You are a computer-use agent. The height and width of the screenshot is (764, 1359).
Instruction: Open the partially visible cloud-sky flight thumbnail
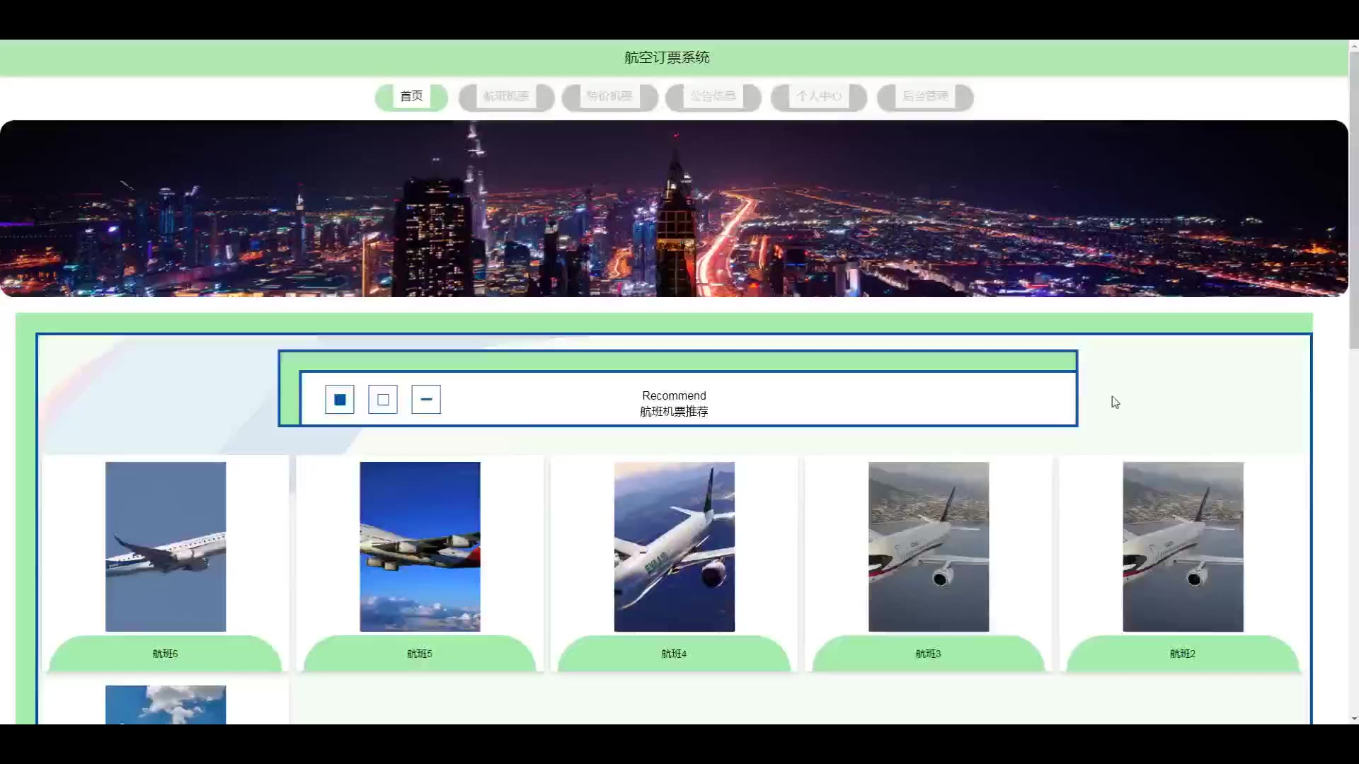coord(166,705)
